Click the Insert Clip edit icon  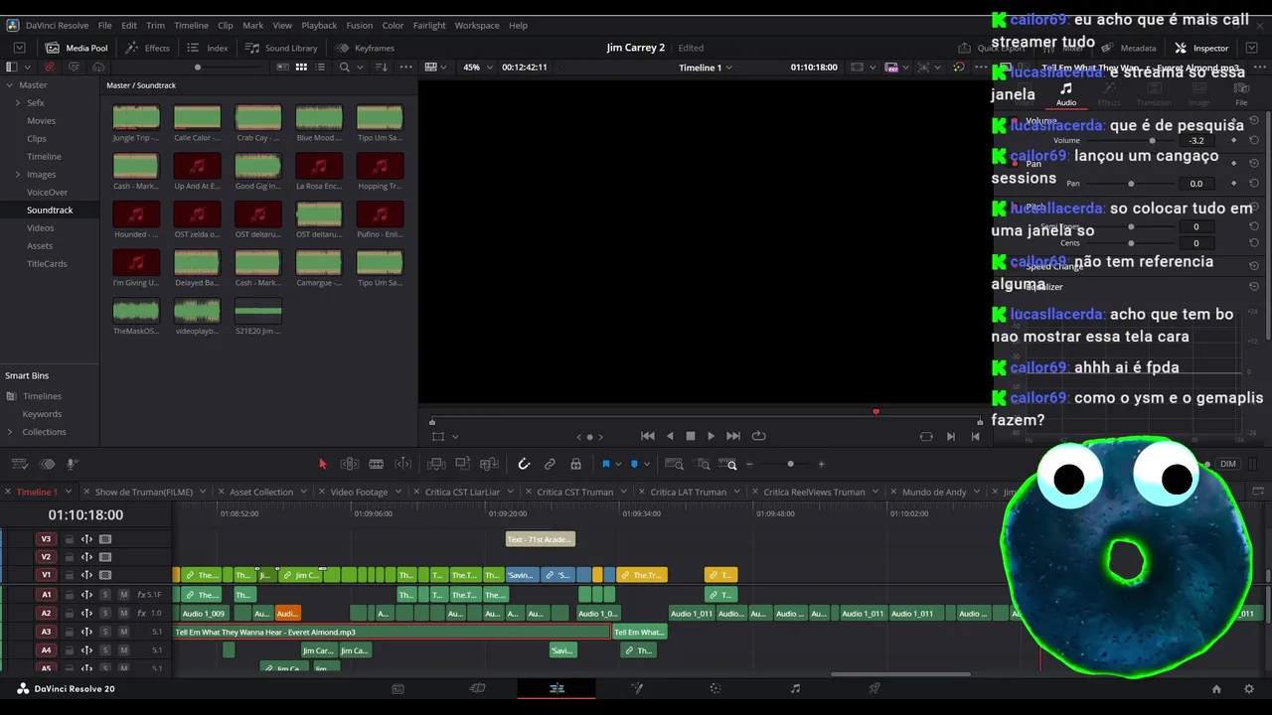pyautogui.click(x=436, y=464)
